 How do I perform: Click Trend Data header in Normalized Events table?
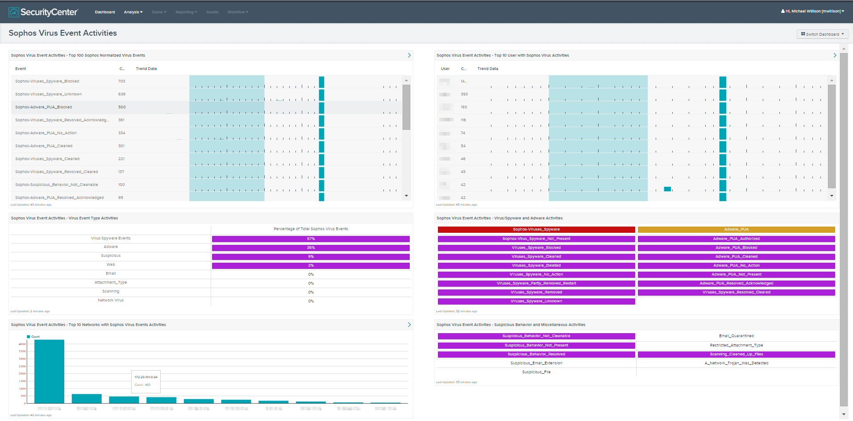click(x=146, y=69)
